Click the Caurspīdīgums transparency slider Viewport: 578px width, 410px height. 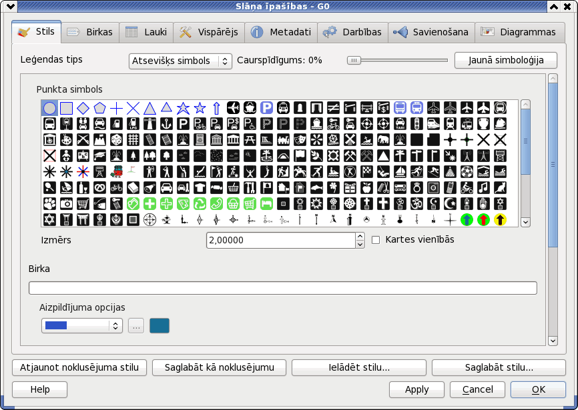397,61
